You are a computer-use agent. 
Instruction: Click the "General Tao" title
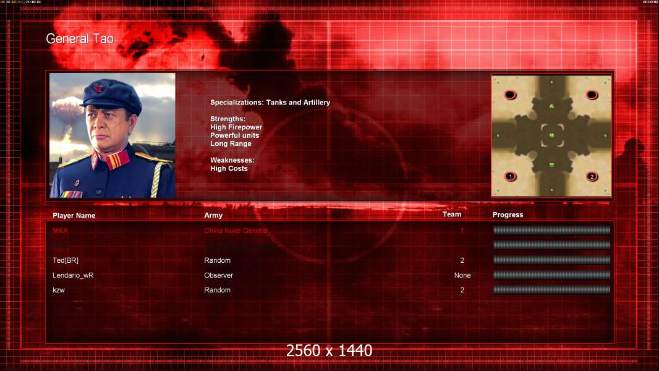tap(80, 39)
